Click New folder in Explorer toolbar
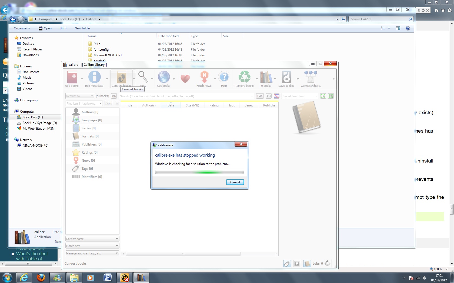This screenshot has height=283, width=454. pos(82,28)
